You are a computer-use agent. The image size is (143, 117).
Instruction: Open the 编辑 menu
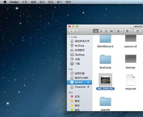33,2
